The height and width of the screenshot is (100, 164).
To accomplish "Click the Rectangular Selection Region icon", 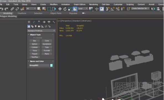I will 49,9.
